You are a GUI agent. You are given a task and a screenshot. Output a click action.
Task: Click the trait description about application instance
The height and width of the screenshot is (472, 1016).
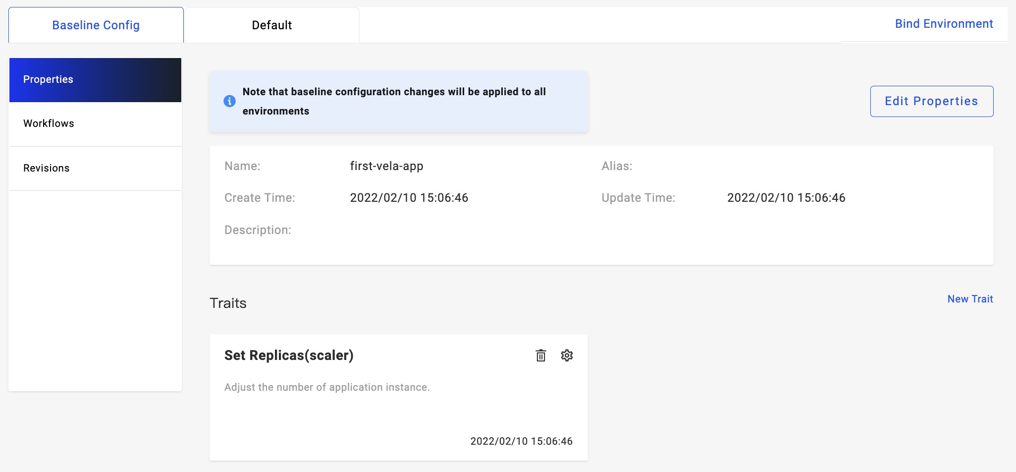tap(327, 387)
